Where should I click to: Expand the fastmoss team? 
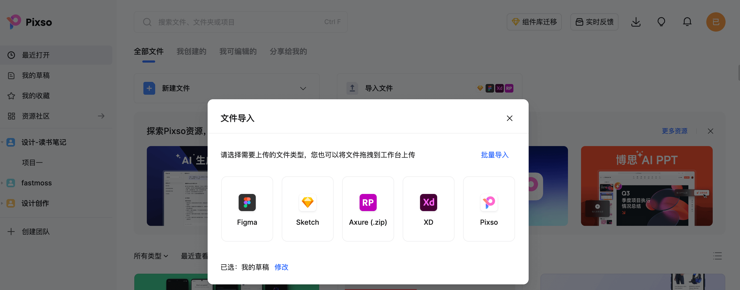click(2, 183)
